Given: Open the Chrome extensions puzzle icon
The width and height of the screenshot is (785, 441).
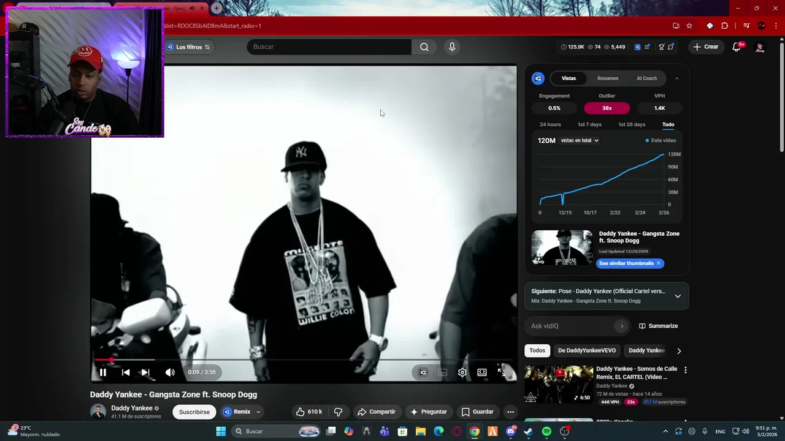Looking at the screenshot, I should (x=725, y=26).
